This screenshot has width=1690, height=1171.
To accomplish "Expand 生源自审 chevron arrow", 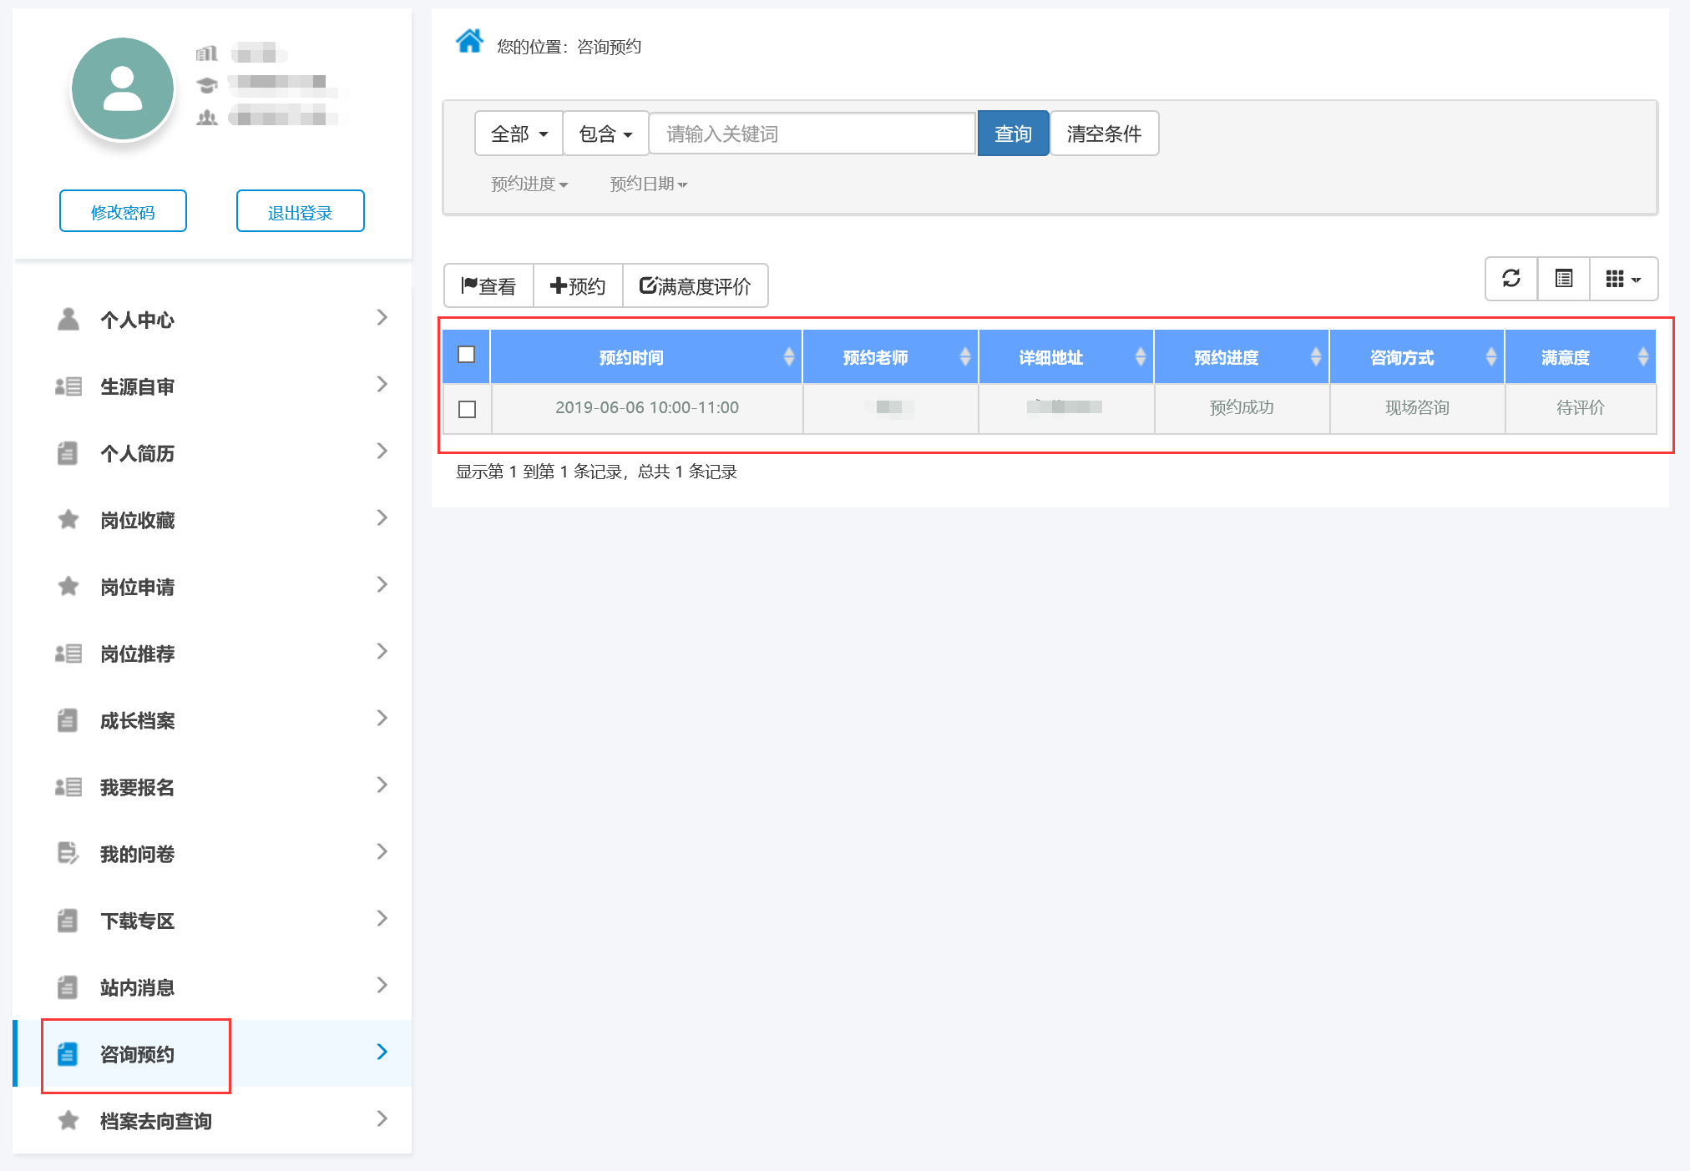I will click(x=382, y=384).
